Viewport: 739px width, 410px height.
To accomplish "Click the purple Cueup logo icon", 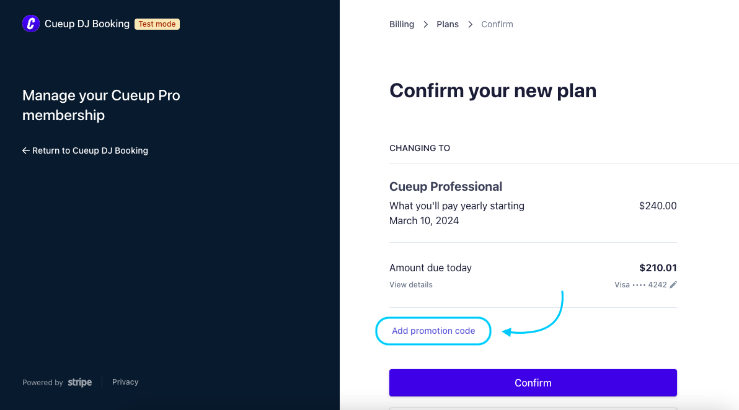I will point(30,24).
